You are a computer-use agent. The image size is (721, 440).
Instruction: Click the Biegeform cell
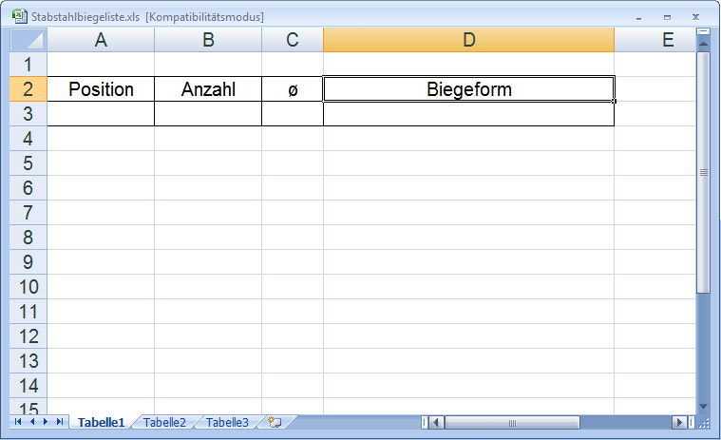pyautogui.click(x=468, y=88)
